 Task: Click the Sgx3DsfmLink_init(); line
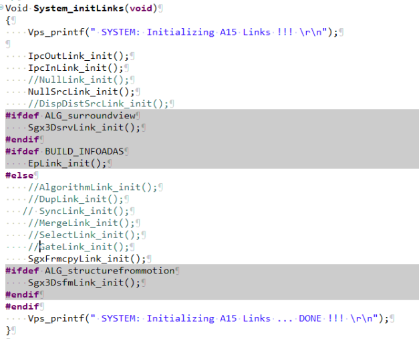(x=84, y=283)
